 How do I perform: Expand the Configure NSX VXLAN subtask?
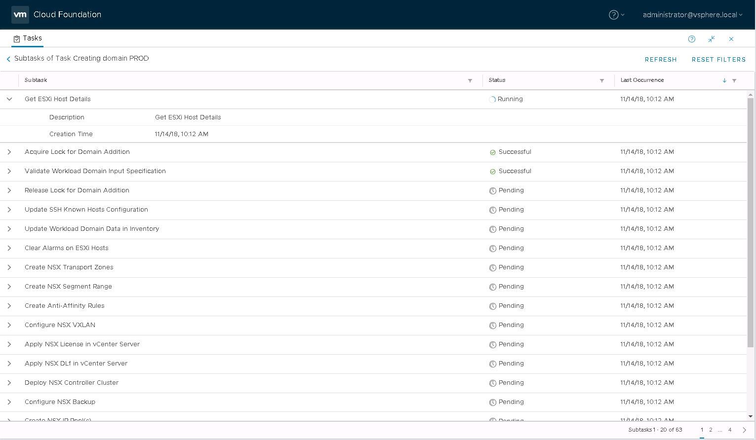click(x=9, y=325)
